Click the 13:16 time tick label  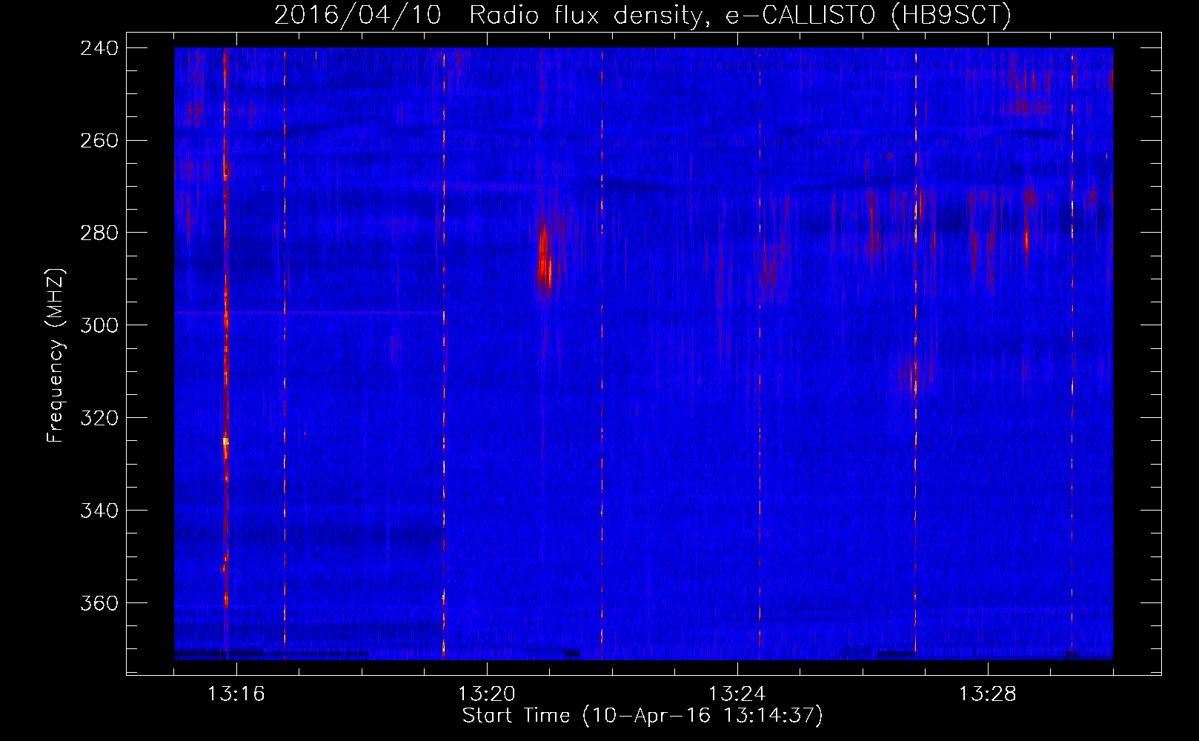tap(236, 694)
